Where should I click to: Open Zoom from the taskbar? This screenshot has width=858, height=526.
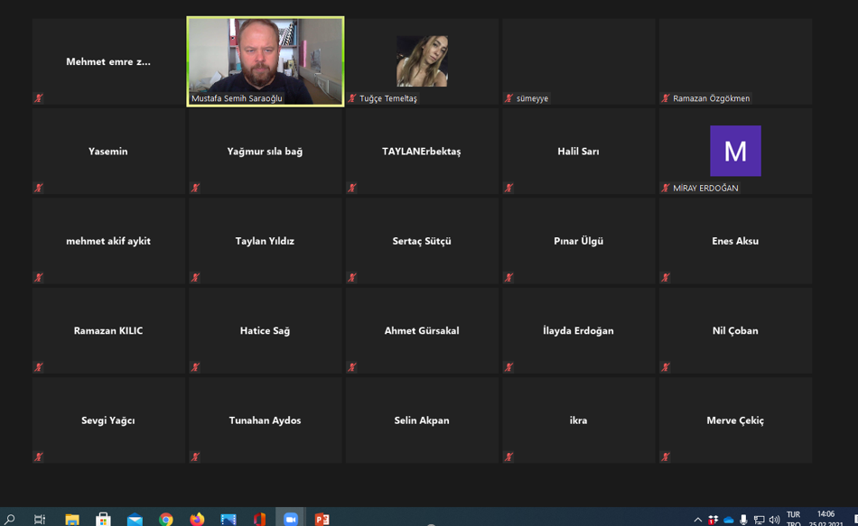tap(291, 519)
